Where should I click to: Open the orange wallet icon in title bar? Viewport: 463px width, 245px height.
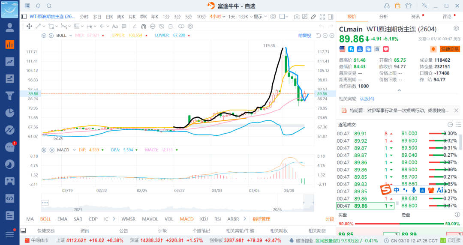(x=397, y=6)
